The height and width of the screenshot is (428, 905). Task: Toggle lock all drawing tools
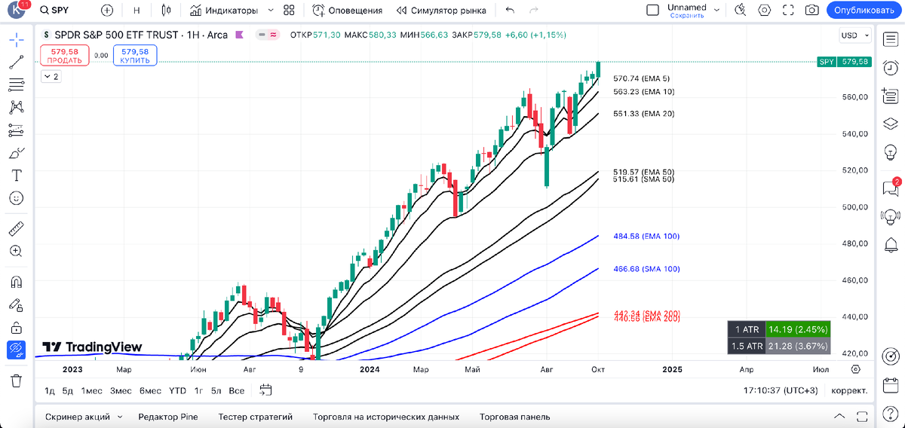point(16,328)
